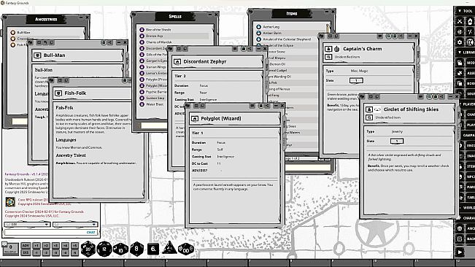
Task: Toggle the DIS disadvantage modifier
Action: (26, 252)
